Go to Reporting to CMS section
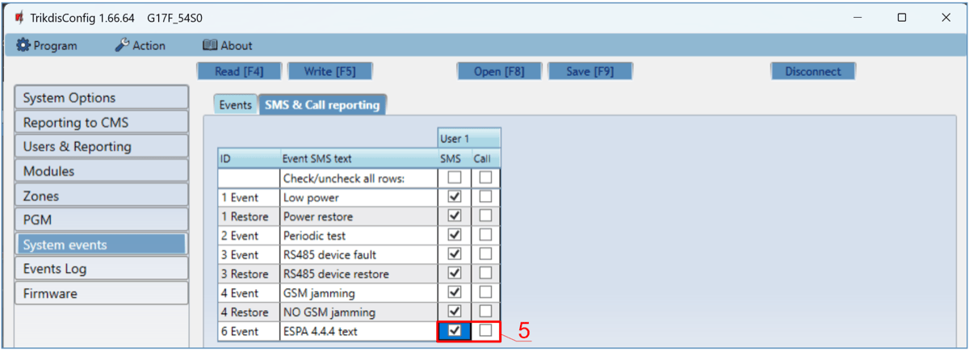The width and height of the screenshot is (969, 352). pos(101,123)
